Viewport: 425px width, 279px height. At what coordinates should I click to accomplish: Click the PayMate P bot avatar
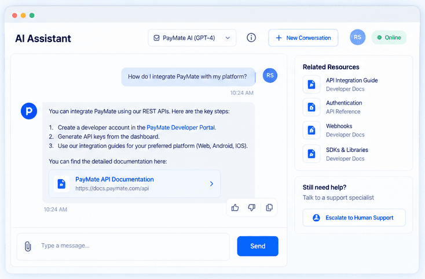pos(29,111)
